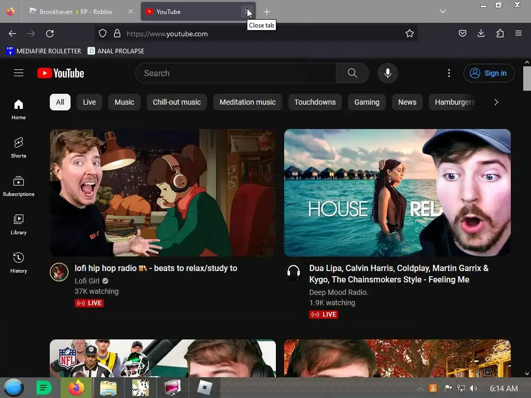The width and height of the screenshot is (531, 398).
Task: Click the 1.9K watching text
Action: pyautogui.click(x=332, y=303)
